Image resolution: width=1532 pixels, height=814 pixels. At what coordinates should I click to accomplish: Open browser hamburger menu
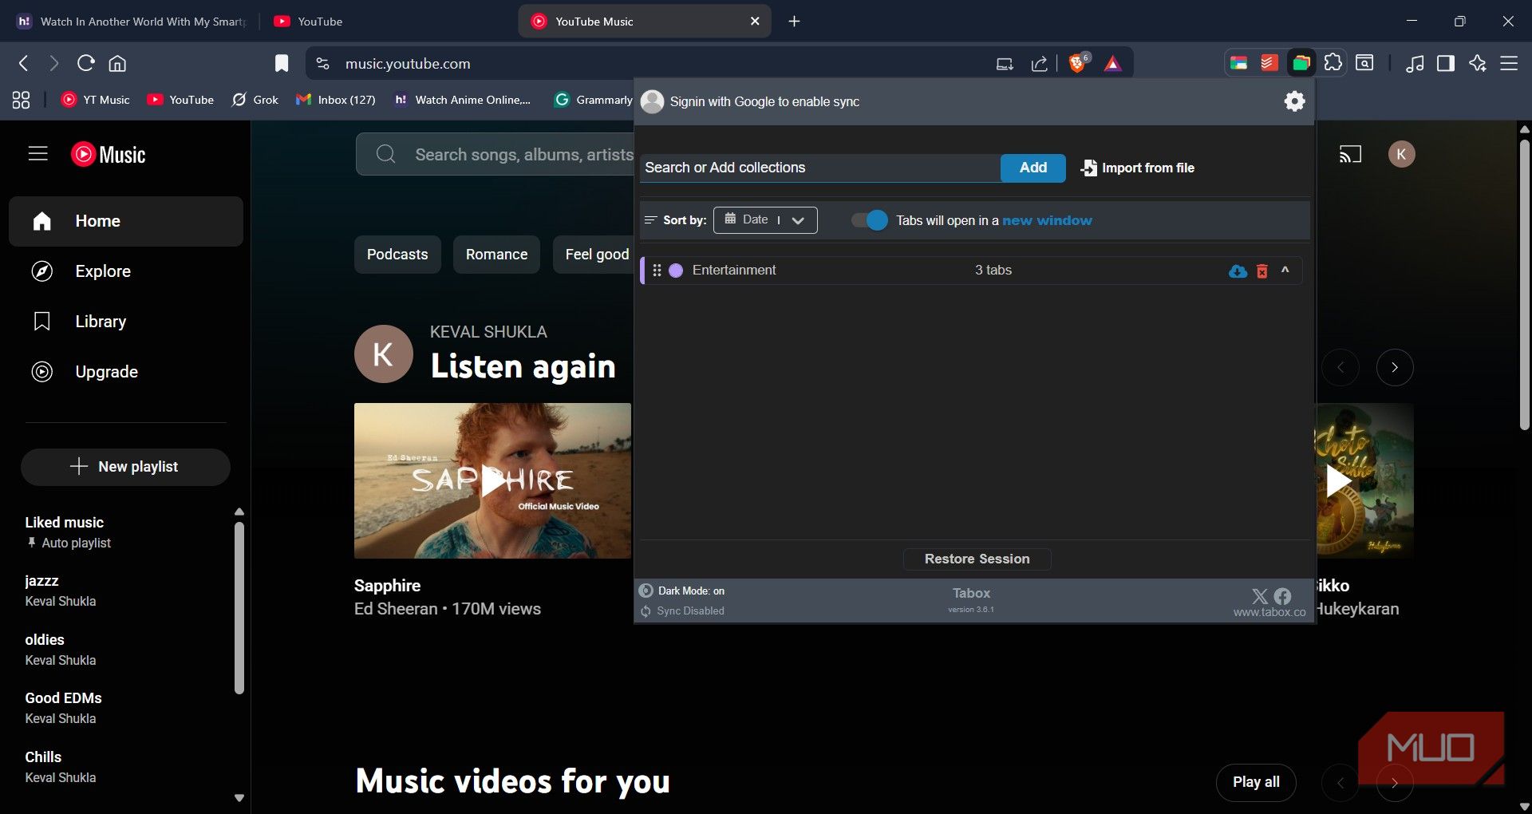coord(1509,63)
